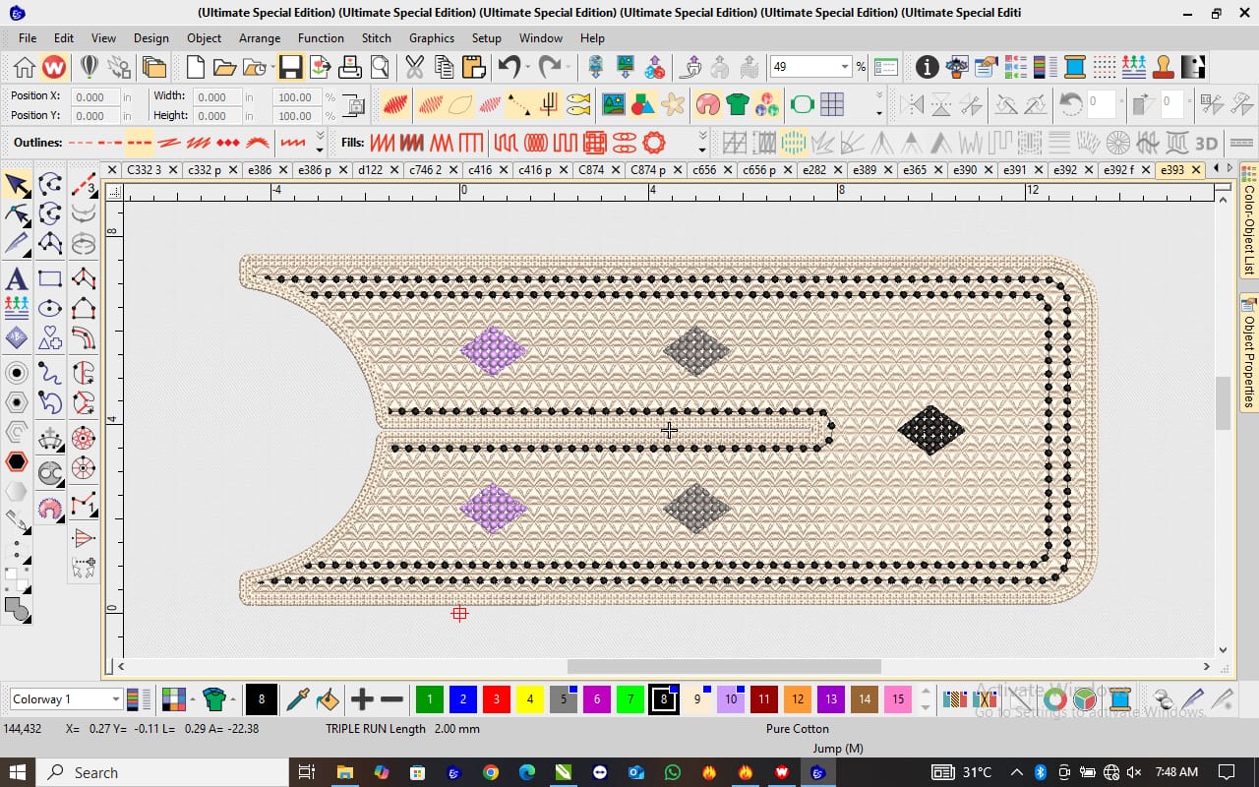Switch to the e392 design tab
The image size is (1259, 787).
(1064, 170)
